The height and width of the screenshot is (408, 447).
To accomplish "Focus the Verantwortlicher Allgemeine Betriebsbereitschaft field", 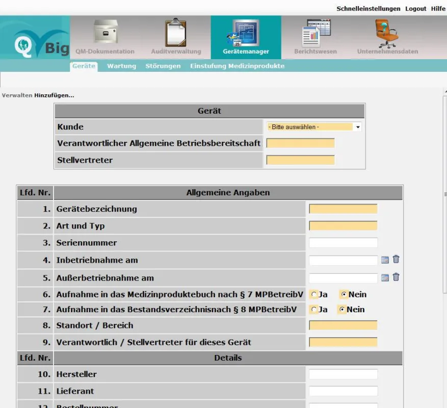I will [x=301, y=143].
